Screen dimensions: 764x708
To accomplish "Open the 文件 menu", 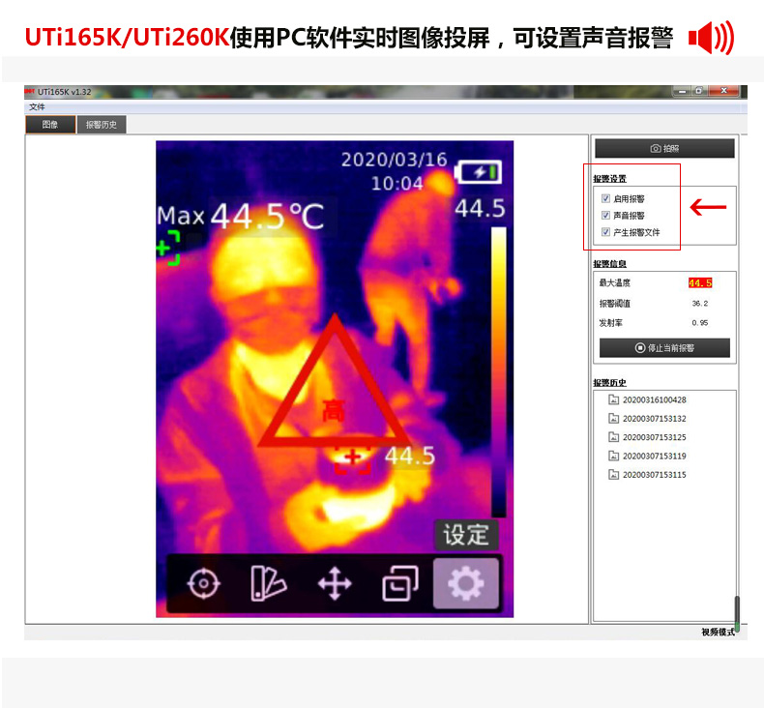I will point(37,106).
